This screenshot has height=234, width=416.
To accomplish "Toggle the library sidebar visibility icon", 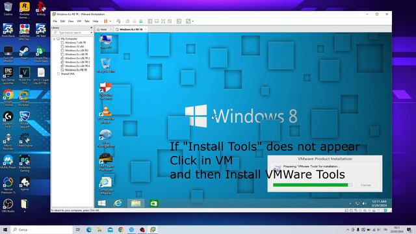I will click(x=150, y=21).
